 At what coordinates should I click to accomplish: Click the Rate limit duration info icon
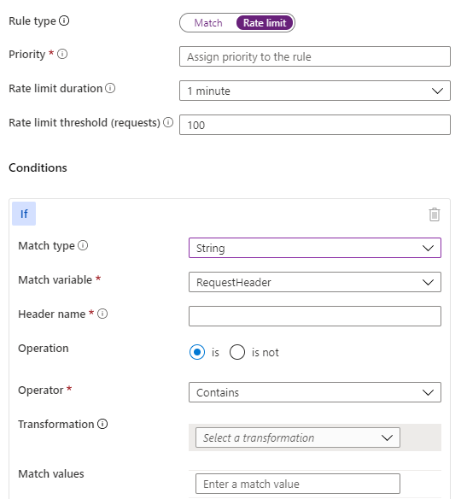pos(110,88)
